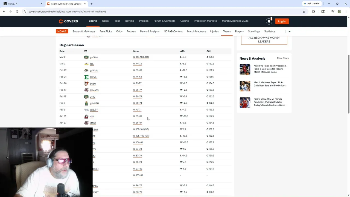Open the W 135-81 score link

(x=138, y=175)
